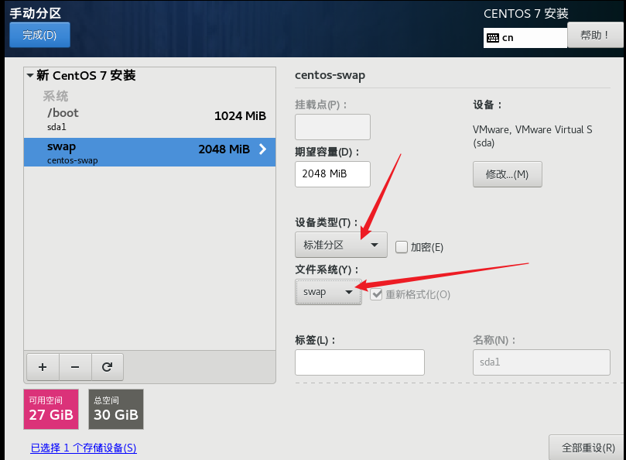Click the 完成(D) done button
Viewport: 626px width, 460px height.
39,35
